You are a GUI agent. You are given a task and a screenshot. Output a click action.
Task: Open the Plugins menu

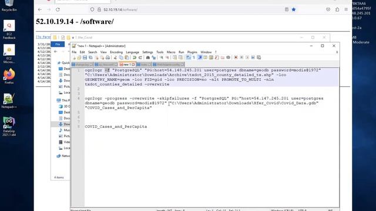[x=192, y=52]
